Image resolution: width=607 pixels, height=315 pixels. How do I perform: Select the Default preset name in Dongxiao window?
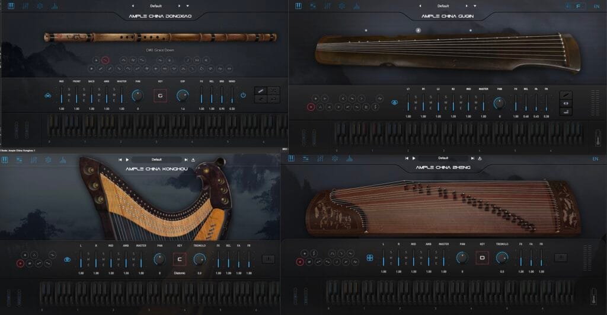coord(156,6)
